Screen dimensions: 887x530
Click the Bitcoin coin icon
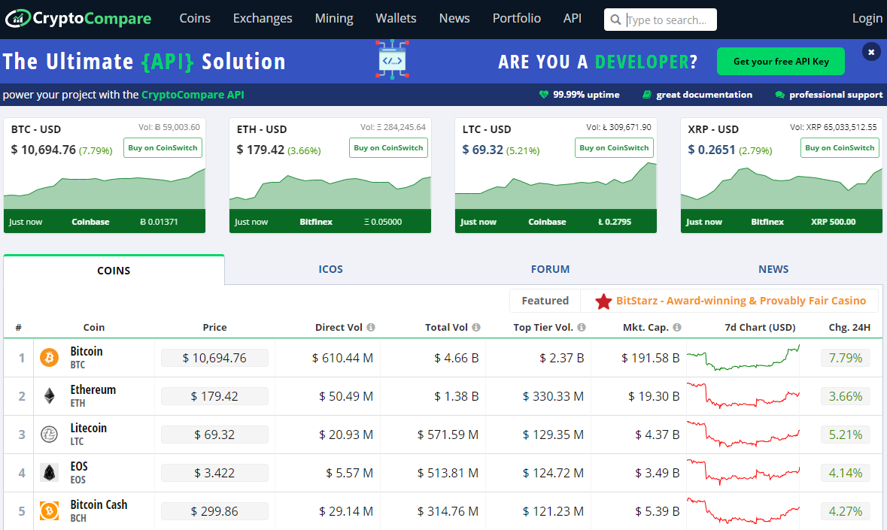click(x=49, y=357)
